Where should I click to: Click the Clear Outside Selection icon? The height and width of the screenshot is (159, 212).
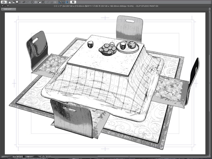click(36, 2)
